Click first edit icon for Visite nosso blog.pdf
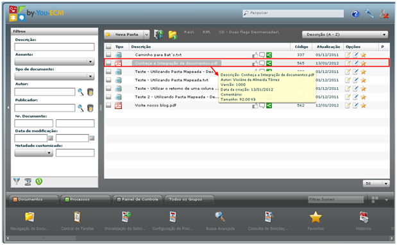Image resolution: width=397 pixels, height=245 pixels. (348, 106)
